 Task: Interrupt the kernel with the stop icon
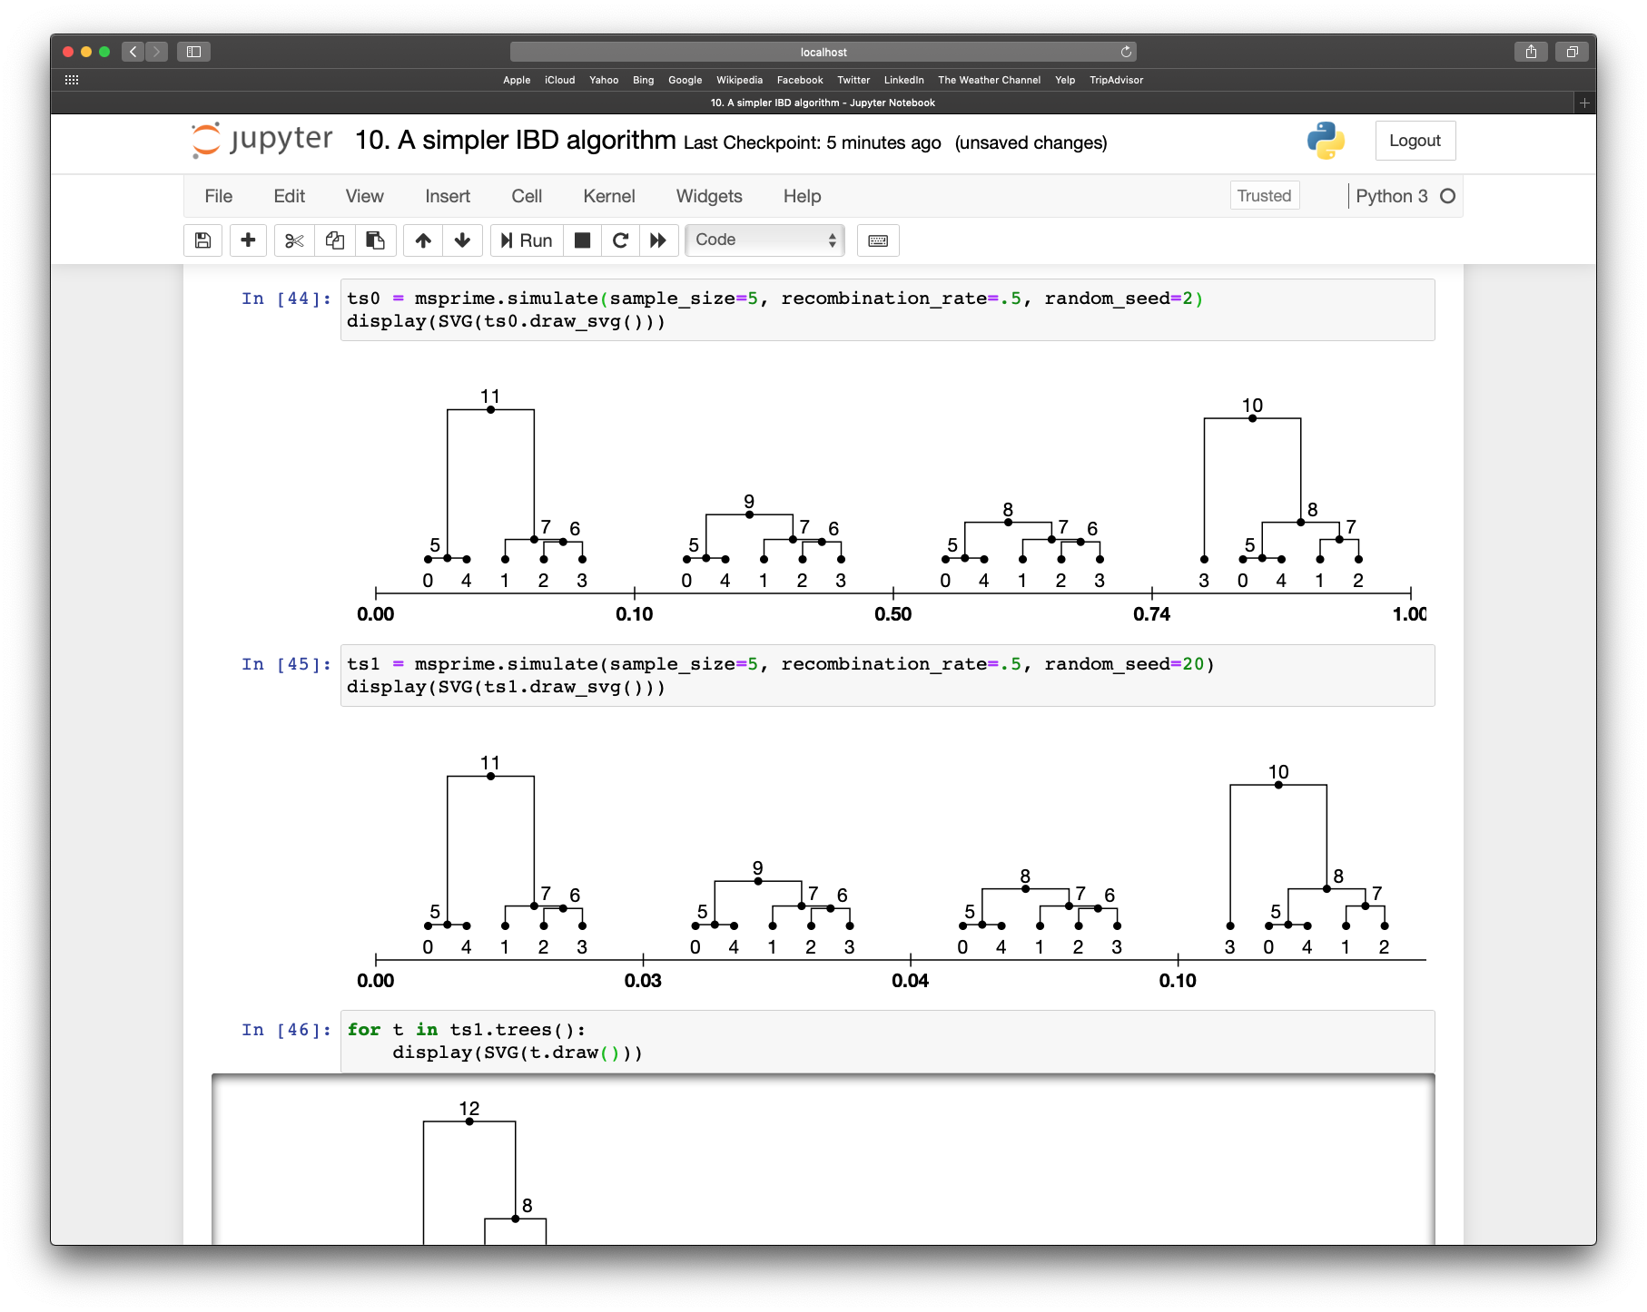pyautogui.click(x=582, y=240)
